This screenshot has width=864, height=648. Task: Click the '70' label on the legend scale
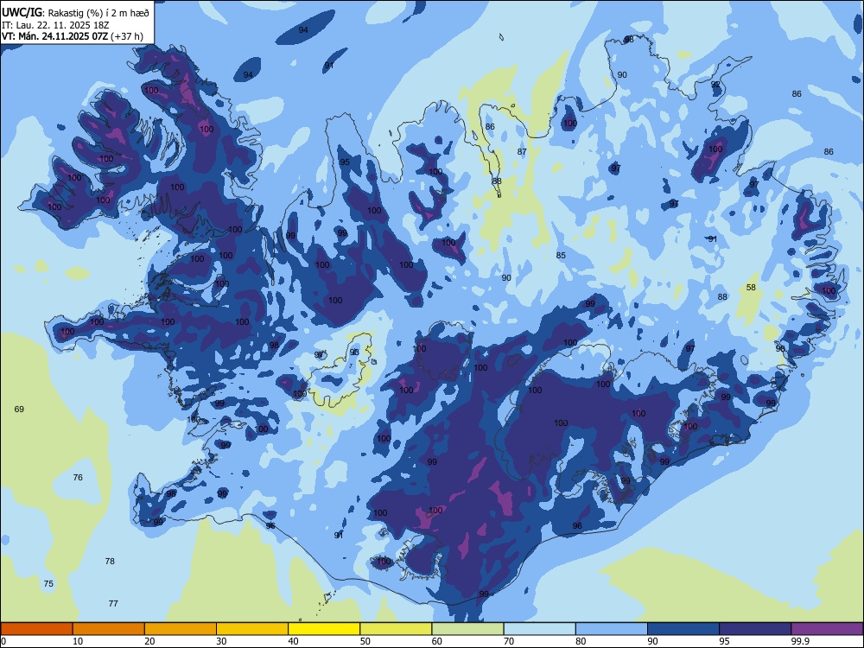(509, 641)
